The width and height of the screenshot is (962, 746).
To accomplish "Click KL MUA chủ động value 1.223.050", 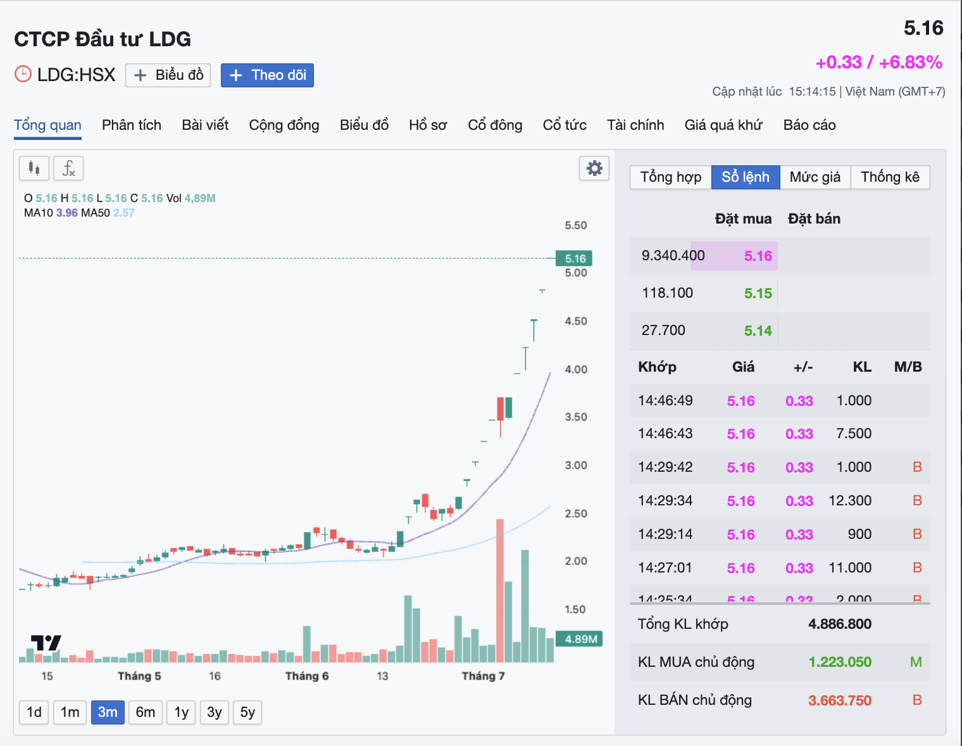I will tap(840, 662).
